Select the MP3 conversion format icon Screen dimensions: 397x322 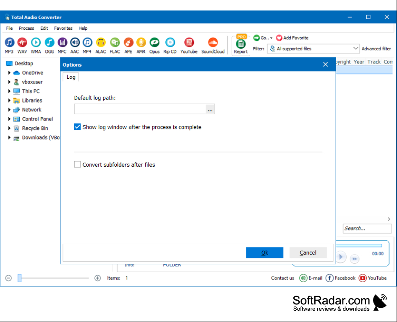click(x=9, y=46)
